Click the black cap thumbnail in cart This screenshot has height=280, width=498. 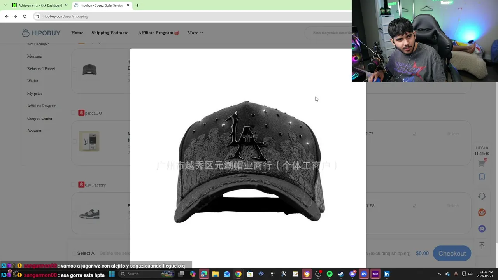point(89,70)
